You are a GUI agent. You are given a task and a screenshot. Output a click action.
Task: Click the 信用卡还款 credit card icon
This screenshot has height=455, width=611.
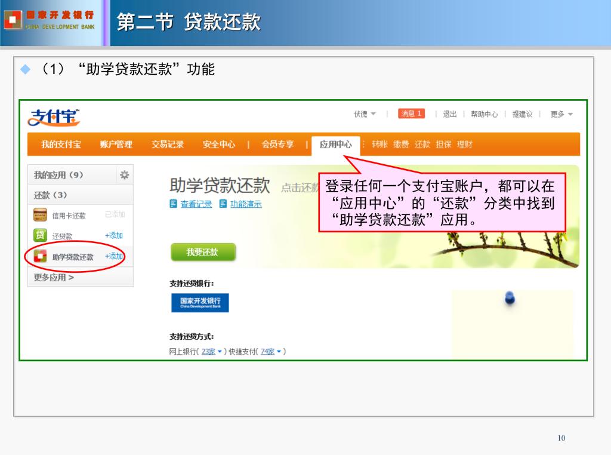pyautogui.click(x=40, y=215)
